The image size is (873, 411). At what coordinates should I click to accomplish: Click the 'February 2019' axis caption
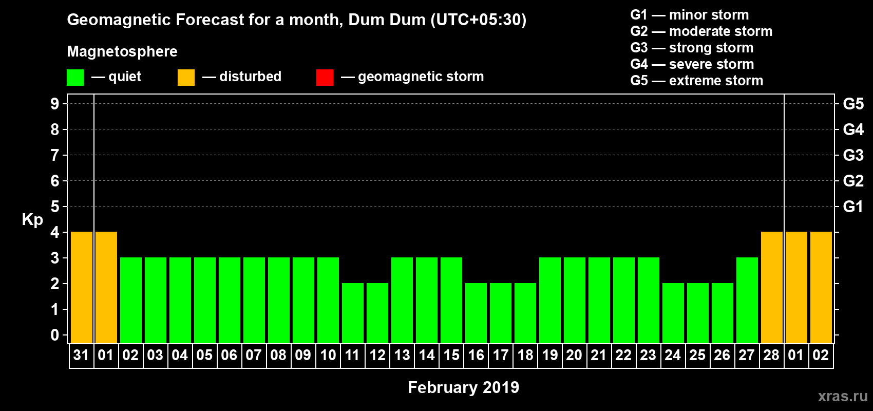[x=463, y=387]
